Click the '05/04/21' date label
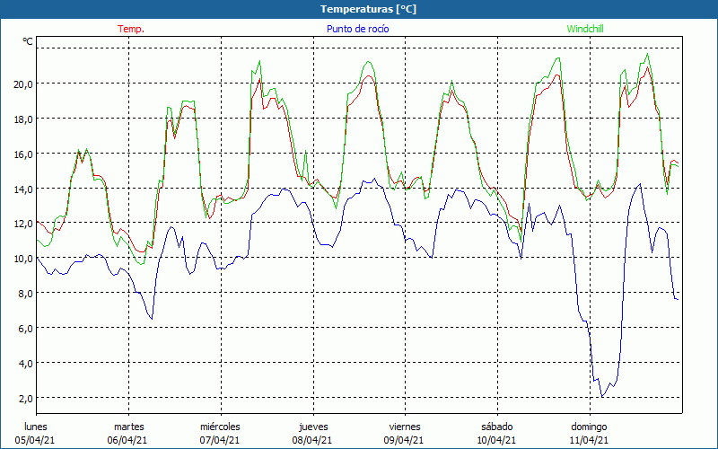This screenshot has height=449, width=718. [x=35, y=440]
